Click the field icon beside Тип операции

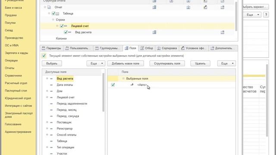point(51,147)
